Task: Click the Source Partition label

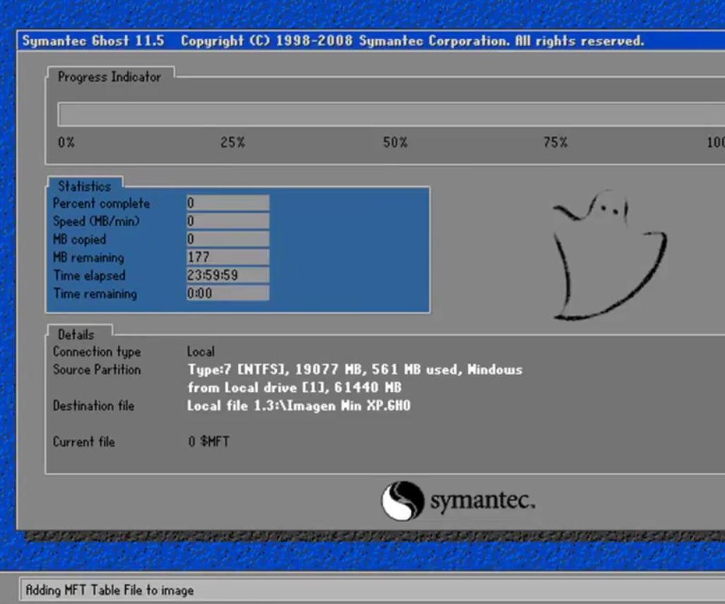Action: (x=97, y=369)
